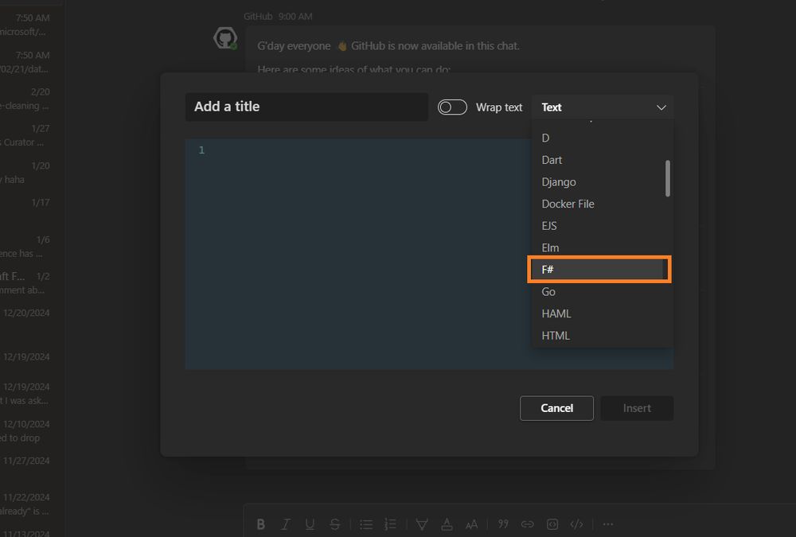Cancel the code snippet dialog

(556, 408)
